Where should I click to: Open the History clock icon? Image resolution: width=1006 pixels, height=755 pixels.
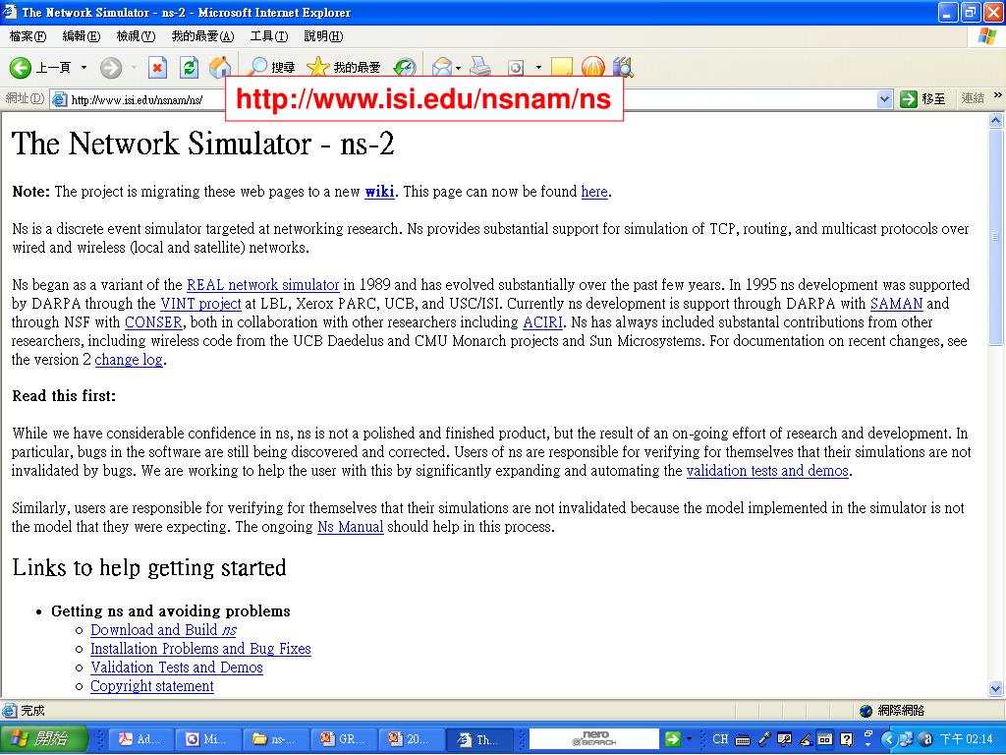405,68
